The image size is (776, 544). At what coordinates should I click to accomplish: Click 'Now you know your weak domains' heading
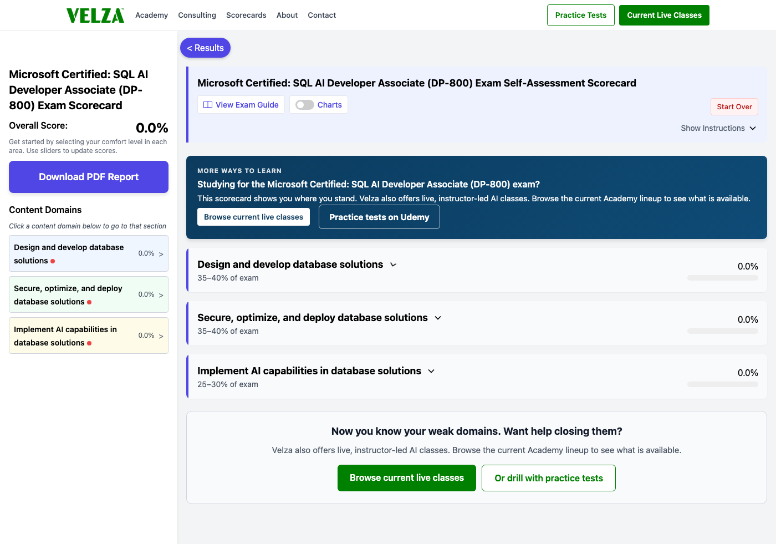[477, 431]
